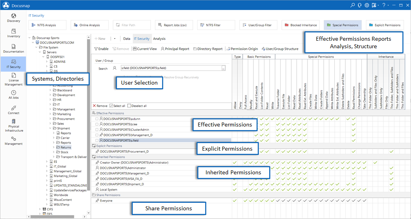Image resolution: width=411 pixels, height=219 pixels.
Task: Open the User/Group Filter
Action: pos(258,25)
